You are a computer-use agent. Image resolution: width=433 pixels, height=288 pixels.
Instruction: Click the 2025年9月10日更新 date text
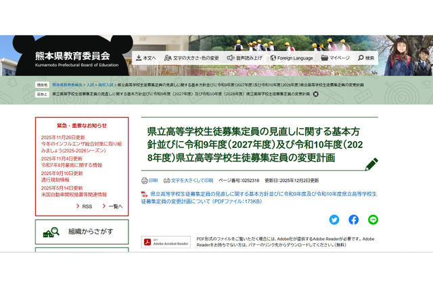(x=62, y=173)
